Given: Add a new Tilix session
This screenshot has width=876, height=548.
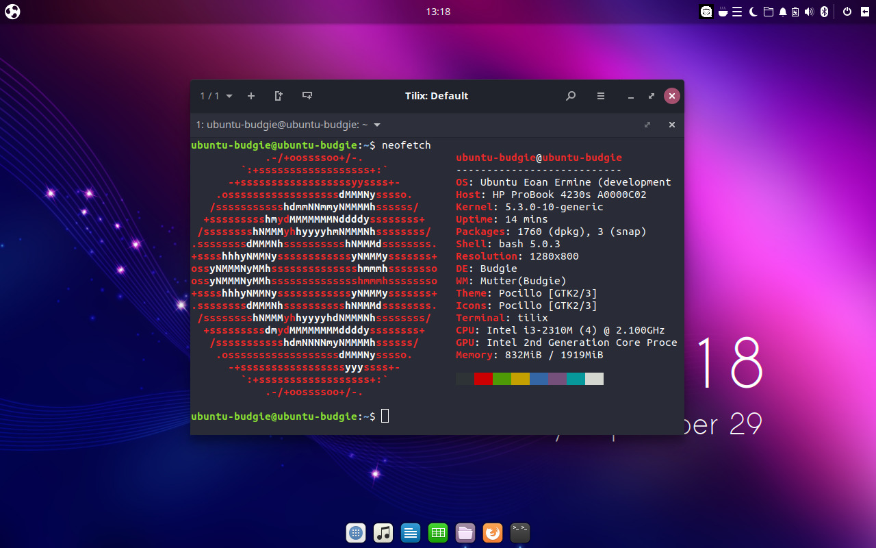Looking at the screenshot, I should (x=251, y=96).
